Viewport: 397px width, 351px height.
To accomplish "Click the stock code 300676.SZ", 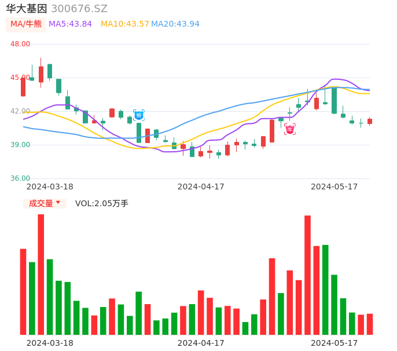I will tap(79, 9).
